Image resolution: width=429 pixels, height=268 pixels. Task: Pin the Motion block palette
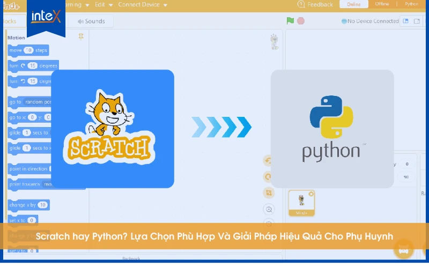pyautogui.click(x=81, y=36)
